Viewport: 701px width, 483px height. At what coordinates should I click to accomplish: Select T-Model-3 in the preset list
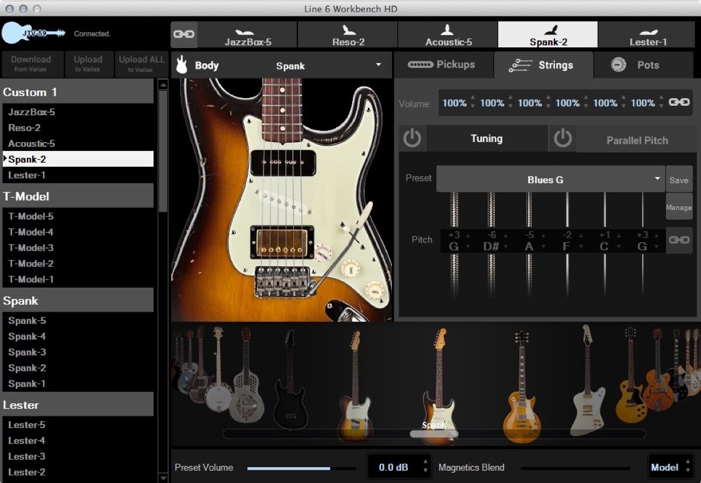coord(78,247)
